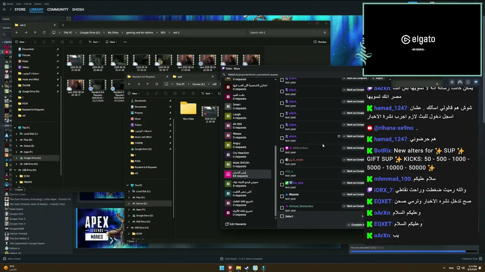Refresh the re9-2 Explorer window
This screenshot has width=485, height=272.
44,32
